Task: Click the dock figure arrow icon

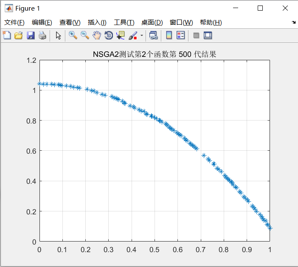Action: click(x=294, y=22)
